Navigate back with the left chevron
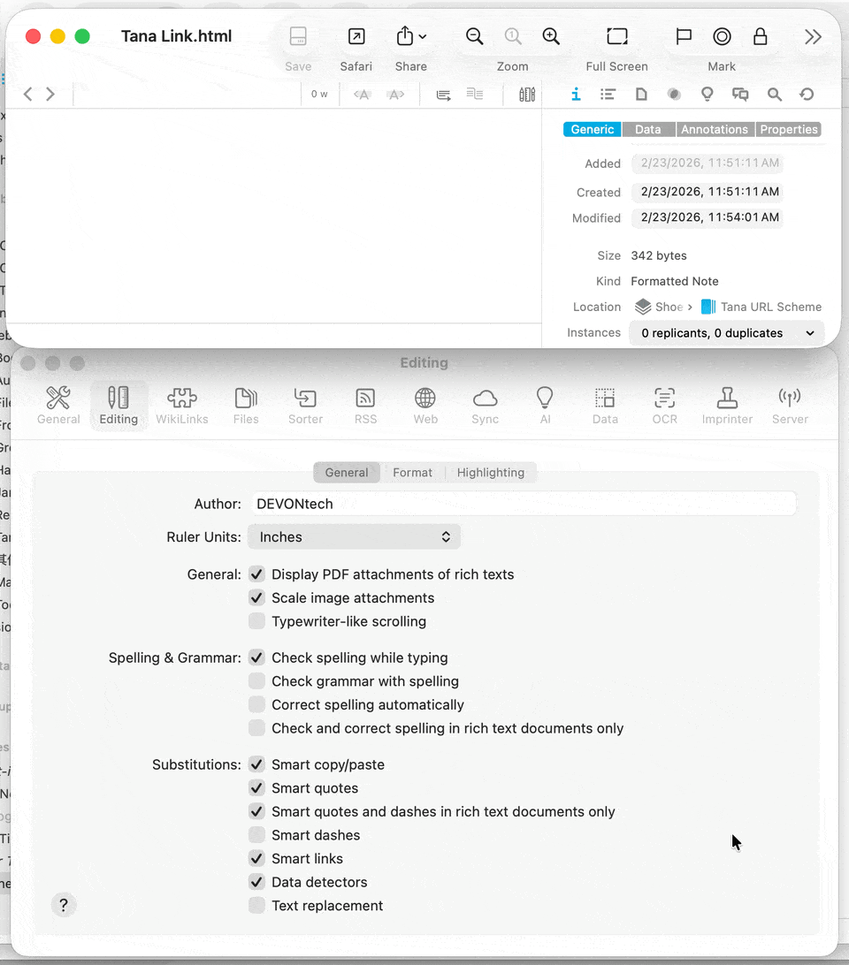Image resolution: width=849 pixels, height=965 pixels. [x=28, y=95]
